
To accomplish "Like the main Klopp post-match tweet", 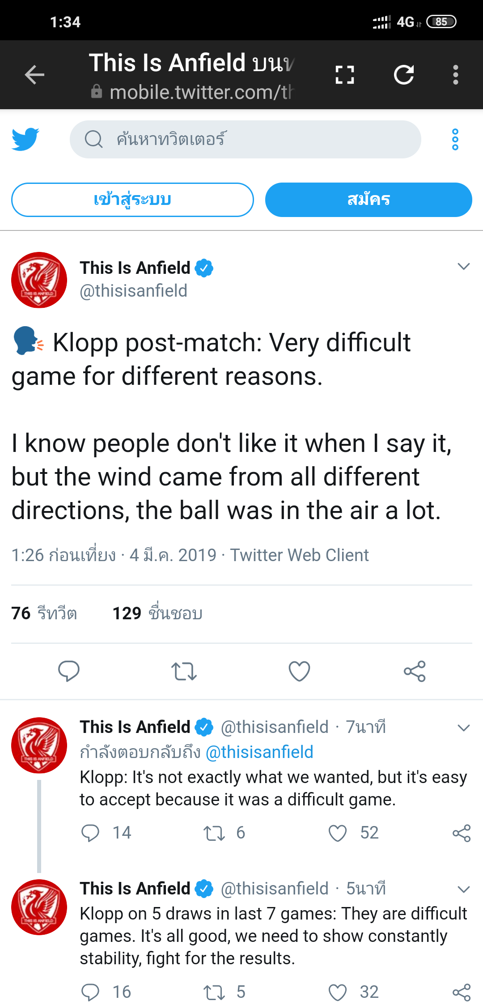I will coord(299,671).
